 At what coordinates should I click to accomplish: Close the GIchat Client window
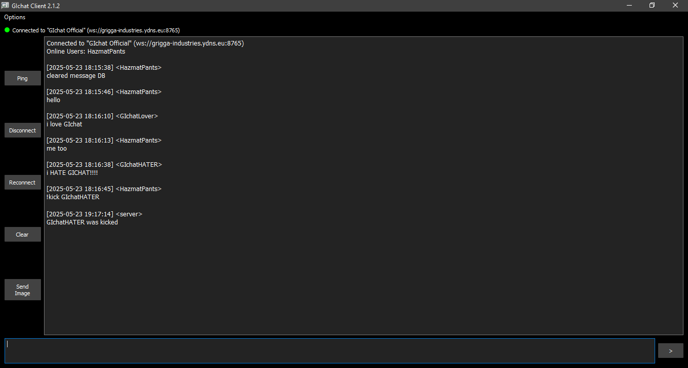tap(675, 6)
